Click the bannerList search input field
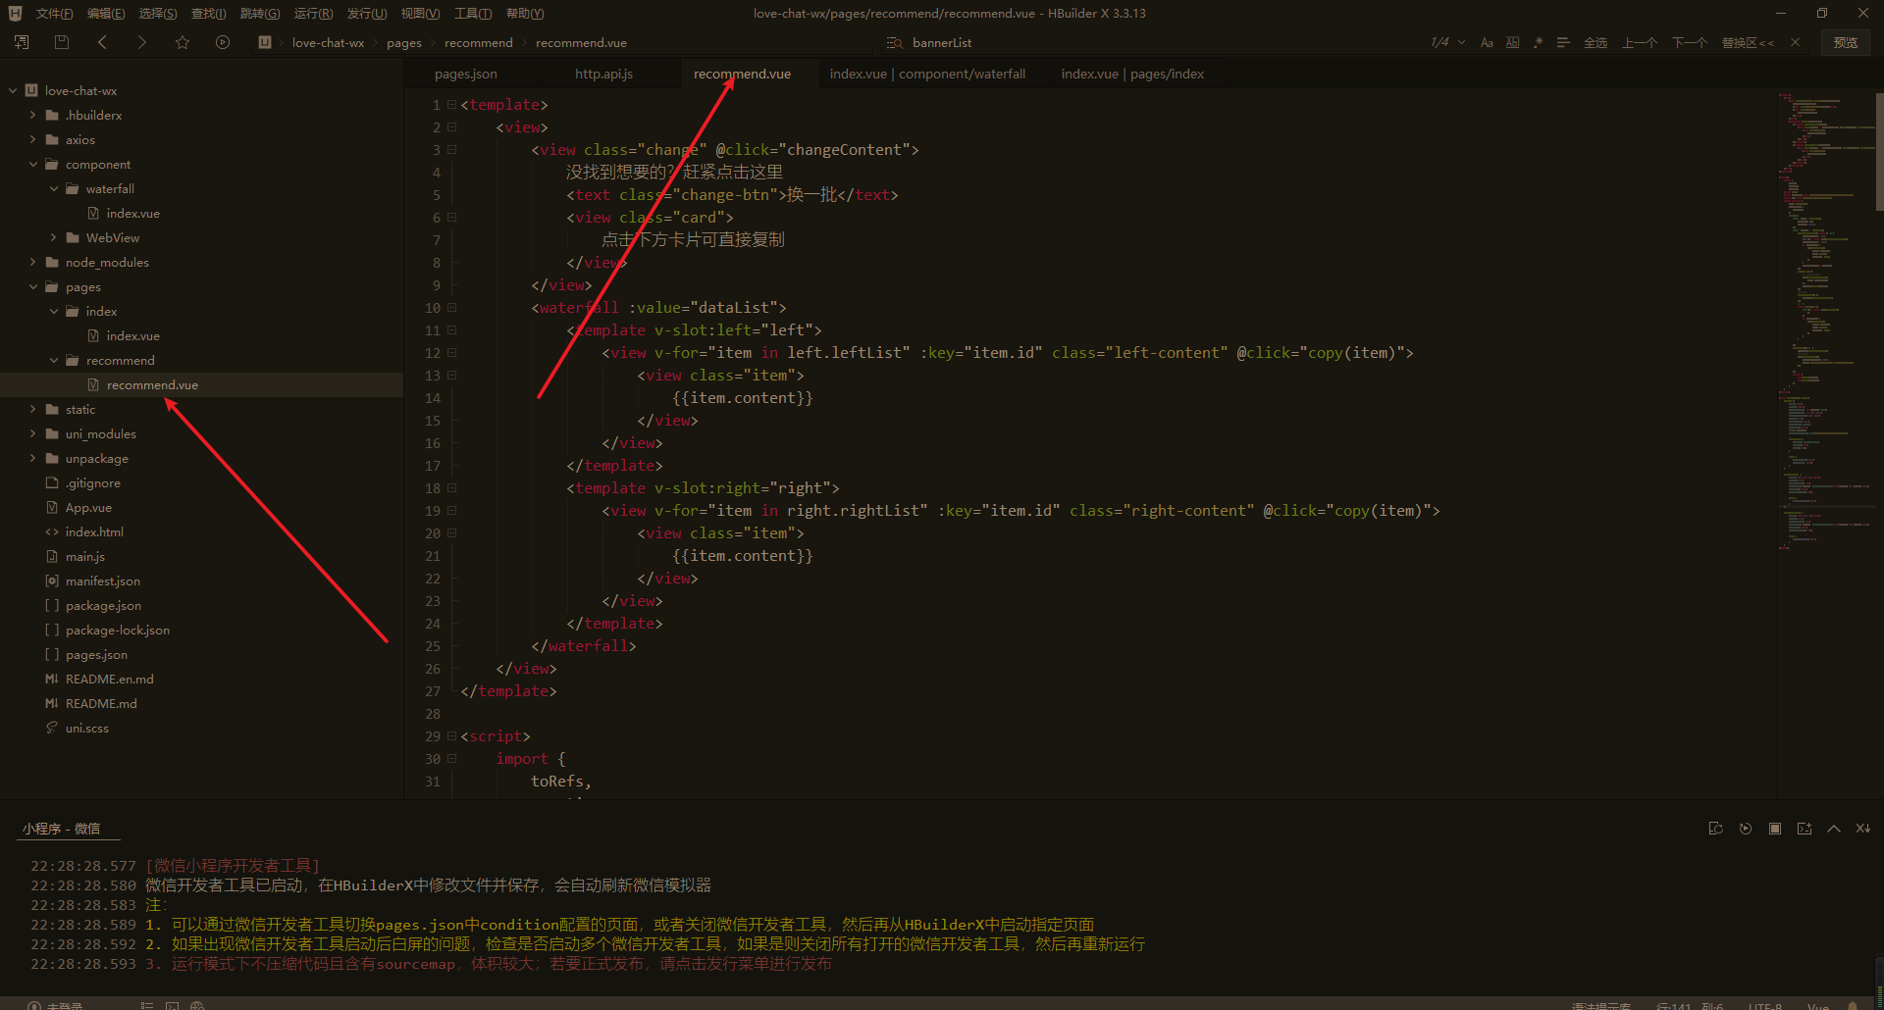The height and width of the screenshot is (1010, 1884). tap(1158, 42)
